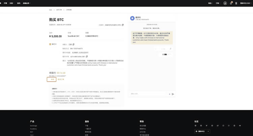
Task: Click the seller name in chat header
Action: (138, 17)
